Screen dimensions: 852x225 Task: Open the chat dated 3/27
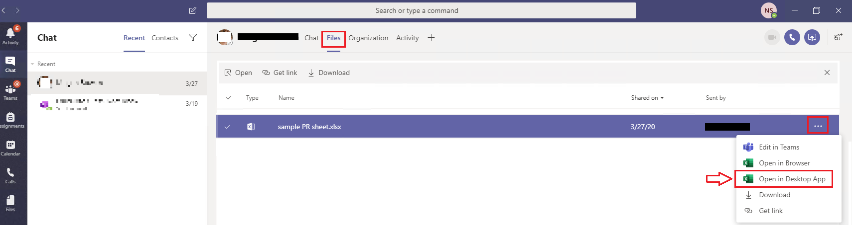(x=117, y=83)
